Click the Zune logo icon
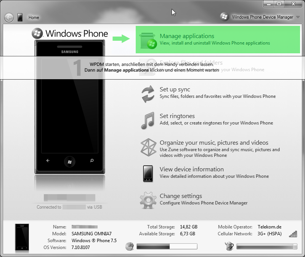Viewport: 305px width, 257px height. (148, 147)
